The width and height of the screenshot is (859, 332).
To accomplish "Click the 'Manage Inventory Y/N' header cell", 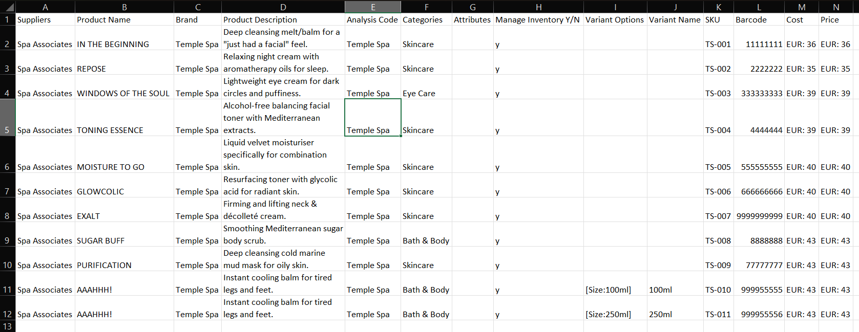I will [x=538, y=19].
